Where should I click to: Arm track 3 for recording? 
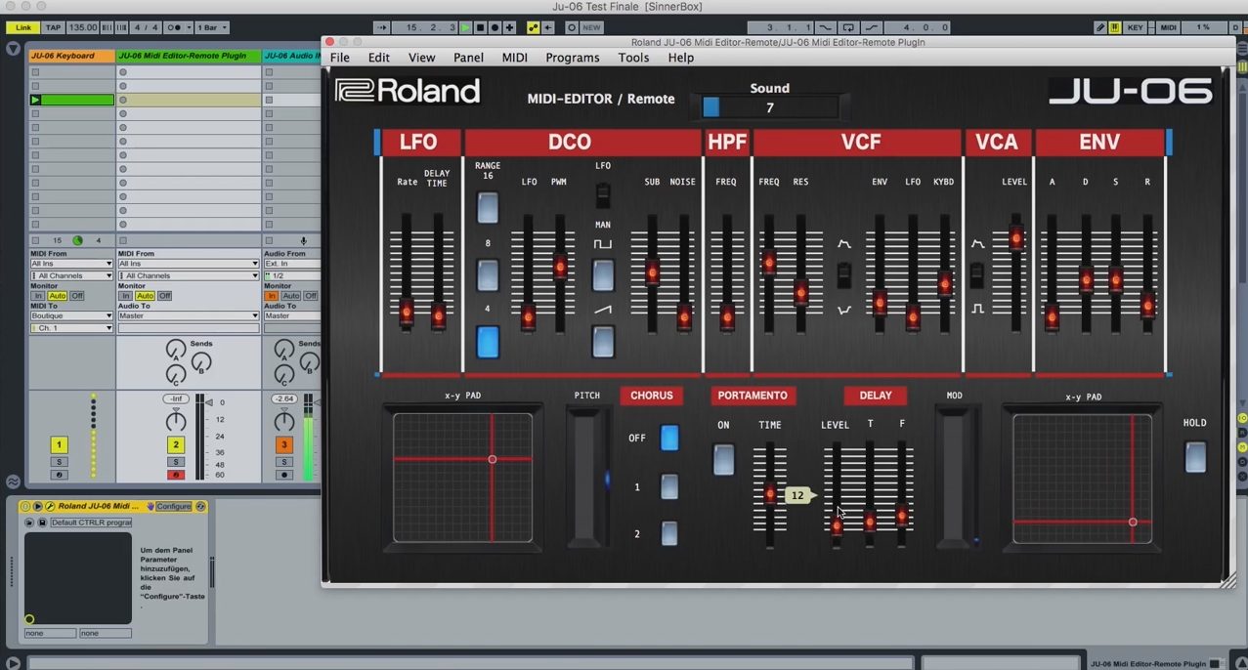284,475
